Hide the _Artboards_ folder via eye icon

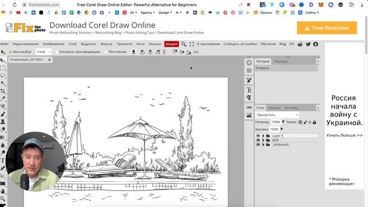258,144
